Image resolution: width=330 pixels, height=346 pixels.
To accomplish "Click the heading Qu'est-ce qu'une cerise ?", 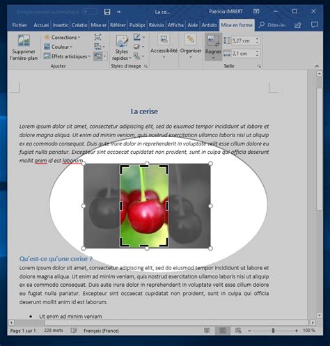I will 56,259.
